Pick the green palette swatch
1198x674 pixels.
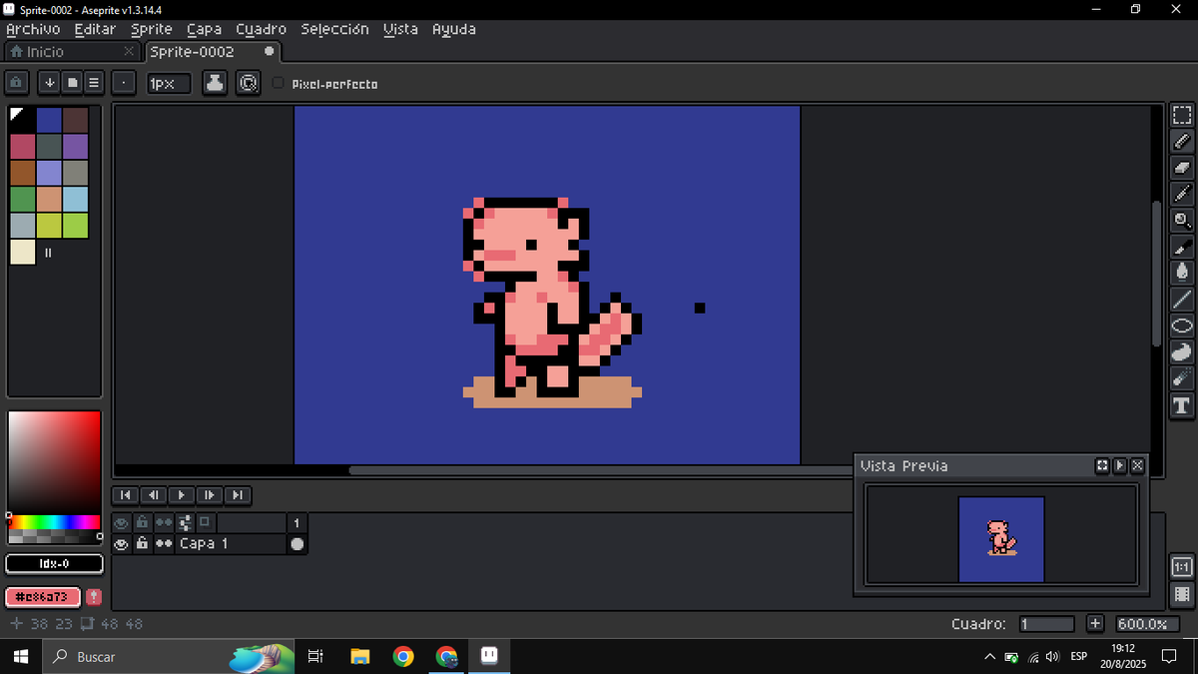coord(23,199)
